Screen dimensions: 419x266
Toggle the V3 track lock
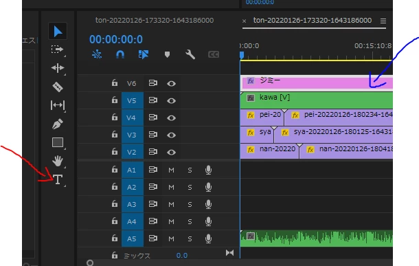tap(115, 134)
